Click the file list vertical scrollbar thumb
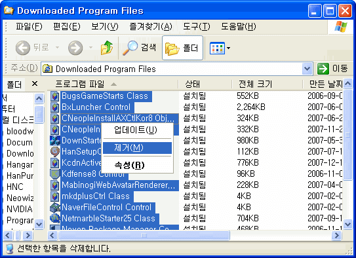 tap(348, 135)
